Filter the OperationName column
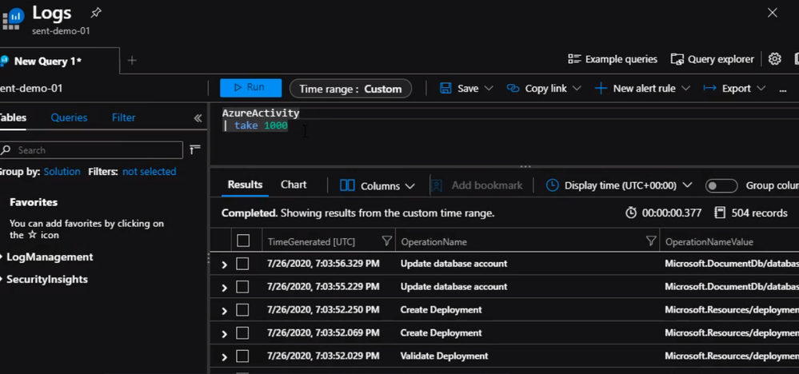The width and height of the screenshot is (799, 374). pos(651,241)
